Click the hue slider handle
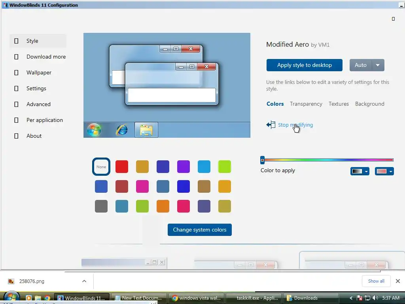The width and height of the screenshot is (405, 304). (263, 160)
